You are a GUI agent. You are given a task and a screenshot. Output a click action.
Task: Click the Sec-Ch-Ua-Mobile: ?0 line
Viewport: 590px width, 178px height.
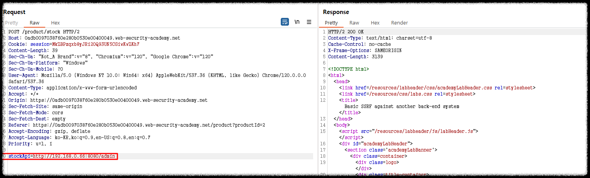(35, 69)
